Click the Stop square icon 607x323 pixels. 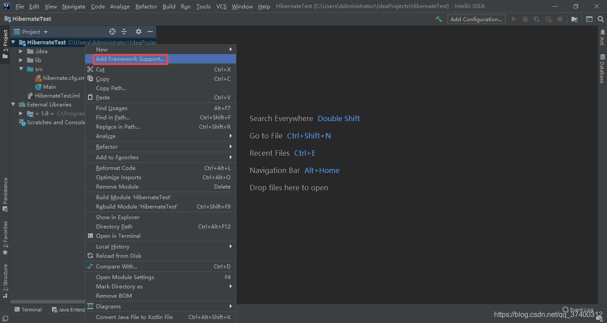point(560,19)
